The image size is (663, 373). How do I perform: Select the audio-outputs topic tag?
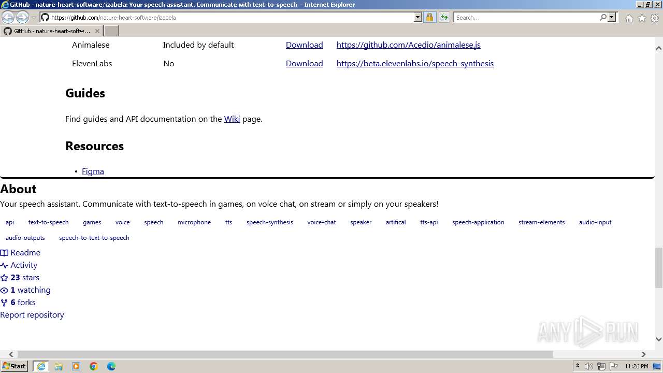(x=25, y=238)
